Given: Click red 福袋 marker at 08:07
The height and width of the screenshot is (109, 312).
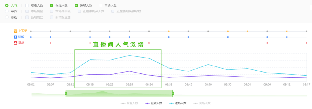Looking at the screenshot, I should tap(51, 43).
